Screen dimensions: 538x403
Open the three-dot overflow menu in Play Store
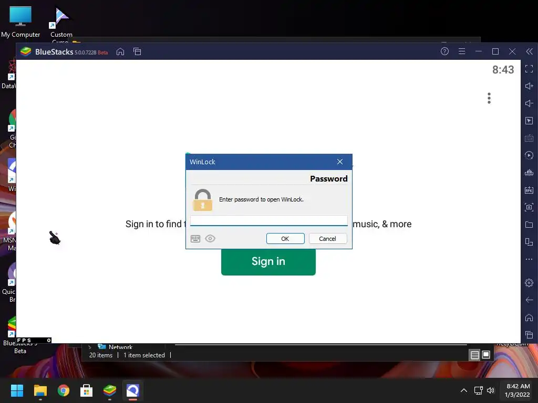click(489, 98)
